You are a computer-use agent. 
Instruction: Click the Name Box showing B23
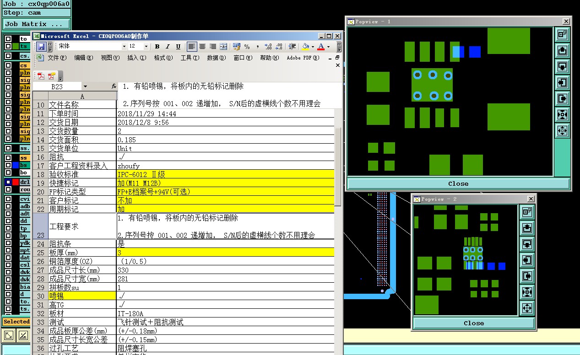click(57, 86)
